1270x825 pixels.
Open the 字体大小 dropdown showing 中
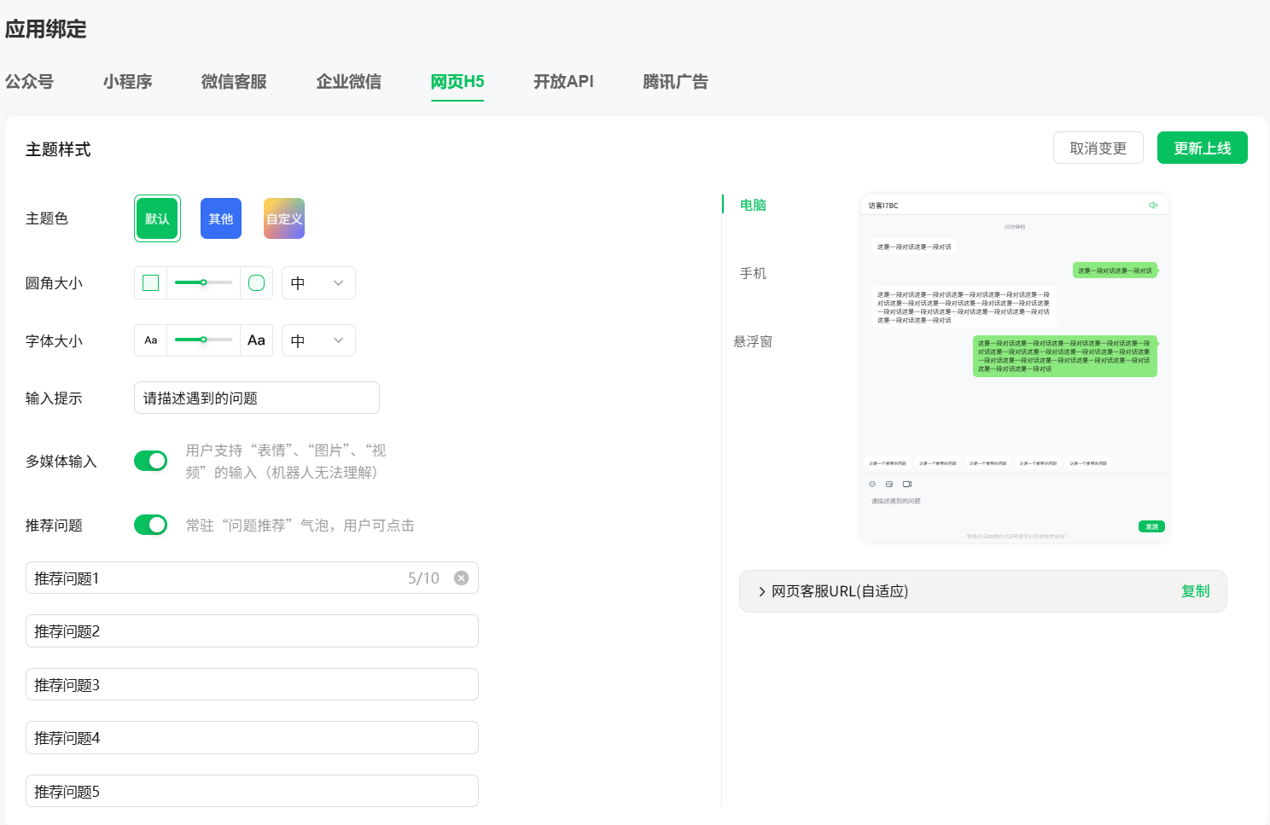(318, 340)
